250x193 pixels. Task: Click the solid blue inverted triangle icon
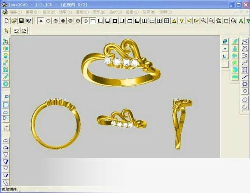click(x=6, y=161)
